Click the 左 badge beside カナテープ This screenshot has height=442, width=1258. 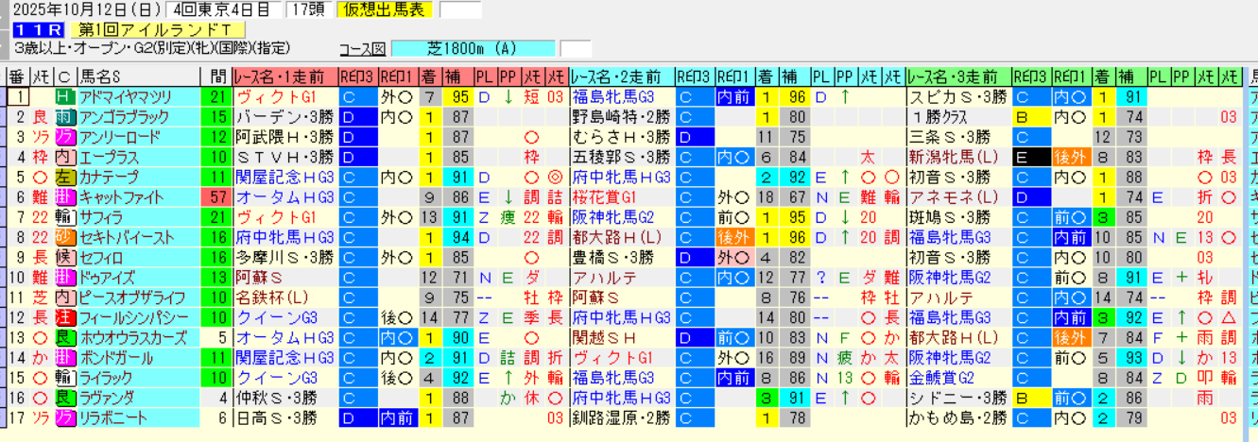(x=65, y=178)
